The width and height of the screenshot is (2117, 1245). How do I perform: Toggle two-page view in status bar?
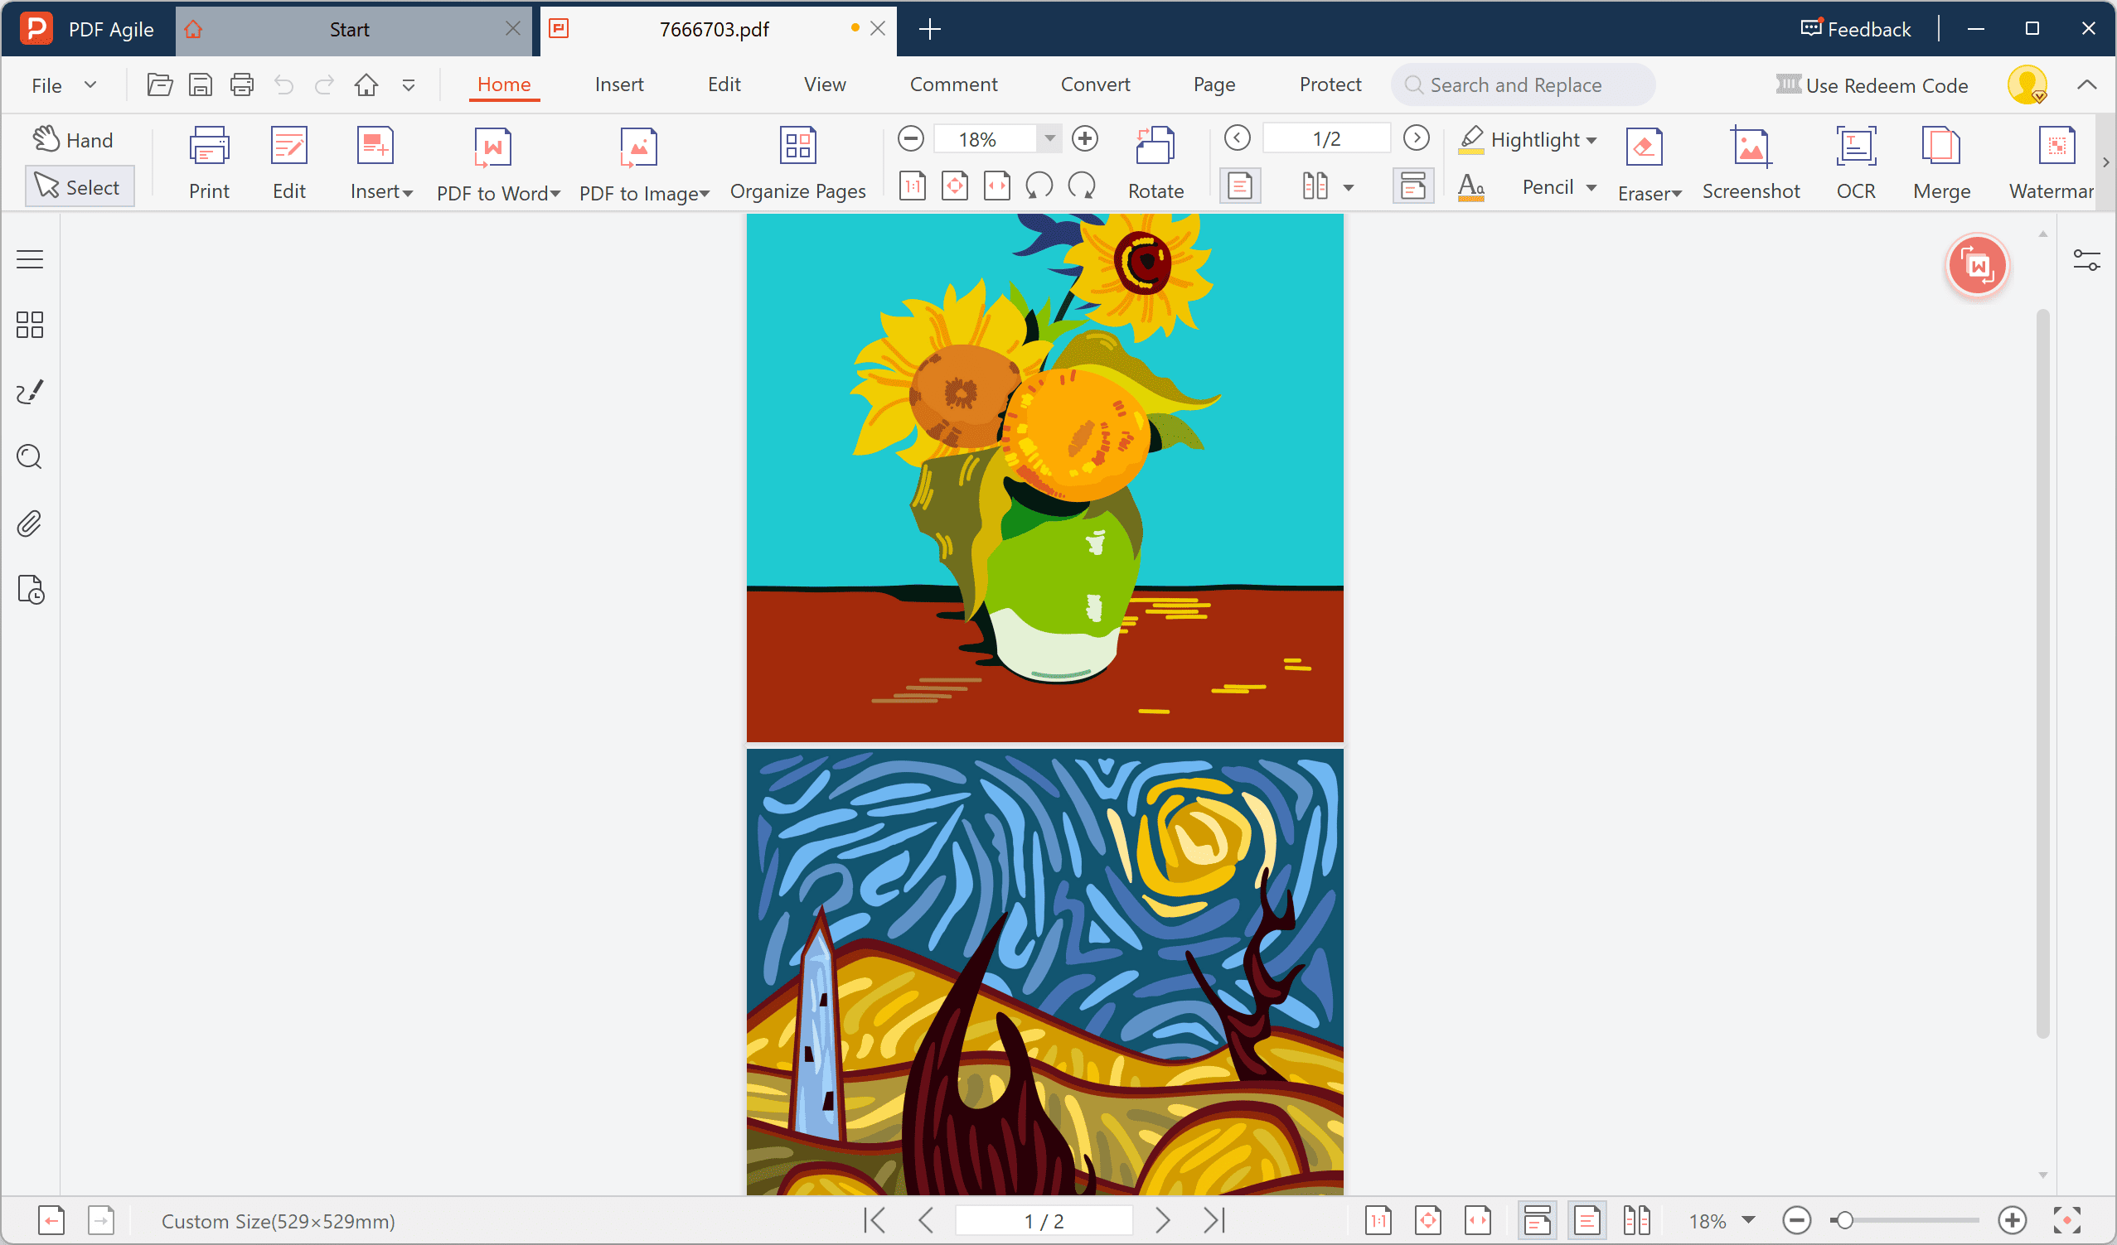(1636, 1220)
